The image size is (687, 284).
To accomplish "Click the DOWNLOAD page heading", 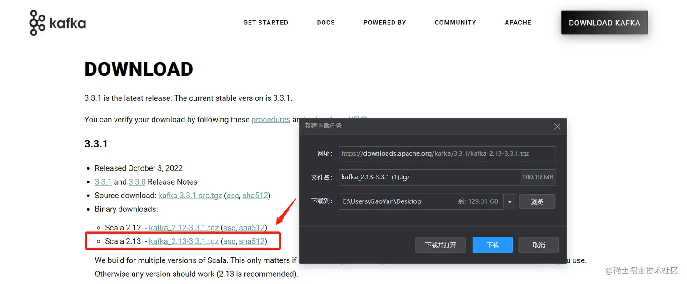I will coord(139,69).
